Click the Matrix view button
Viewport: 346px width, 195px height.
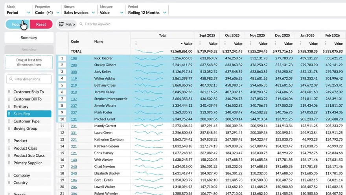67,24
